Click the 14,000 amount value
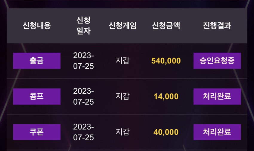Viewport: 254px width, 151px height. coord(166,96)
